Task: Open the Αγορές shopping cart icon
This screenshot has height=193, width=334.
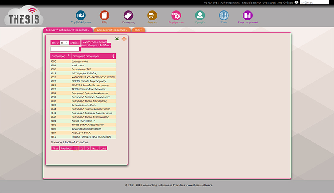Action: coord(152,16)
